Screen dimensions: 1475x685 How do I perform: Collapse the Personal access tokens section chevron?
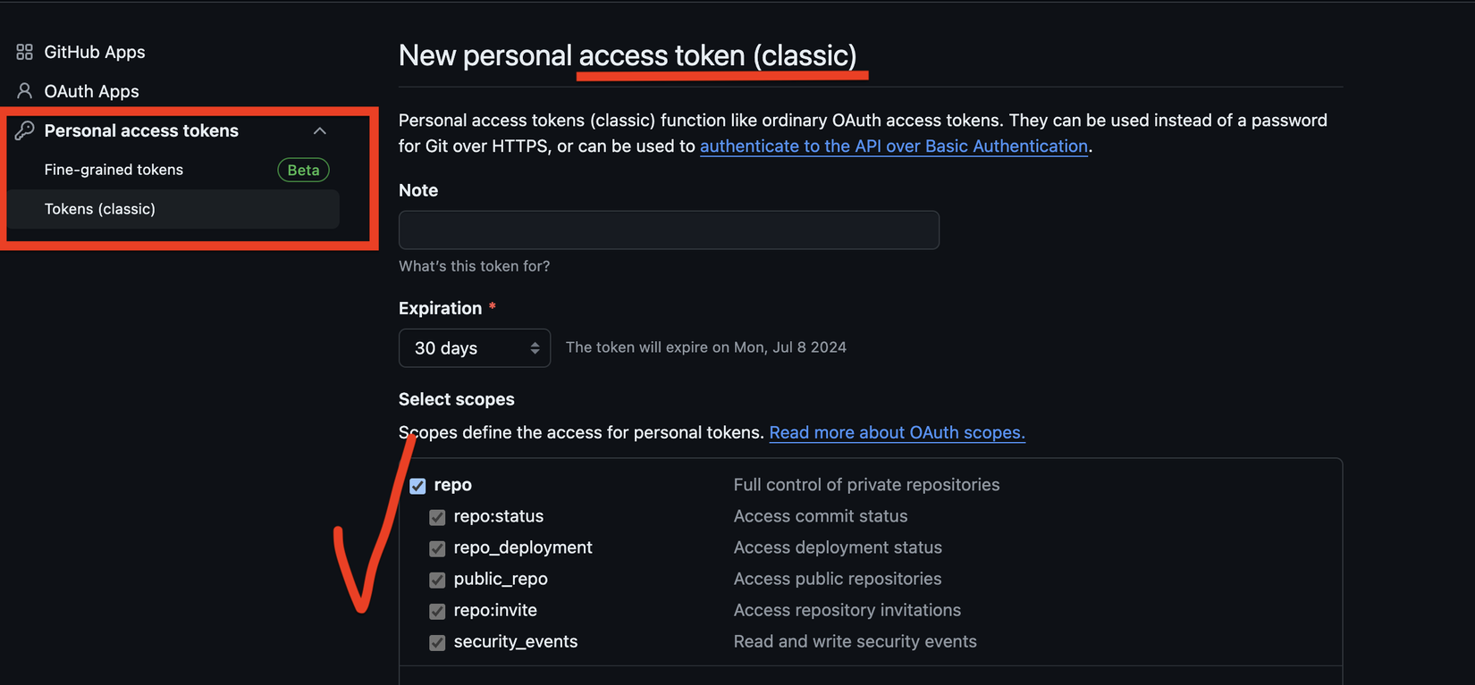319,130
